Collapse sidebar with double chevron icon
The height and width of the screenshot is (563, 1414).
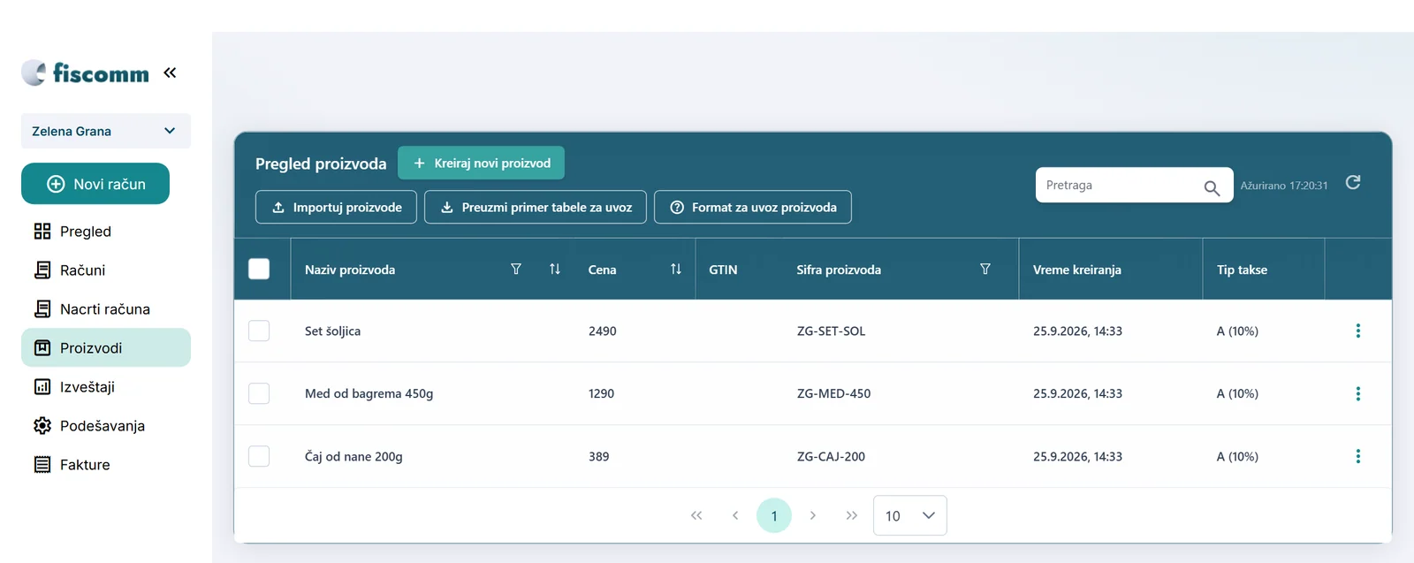tap(170, 72)
